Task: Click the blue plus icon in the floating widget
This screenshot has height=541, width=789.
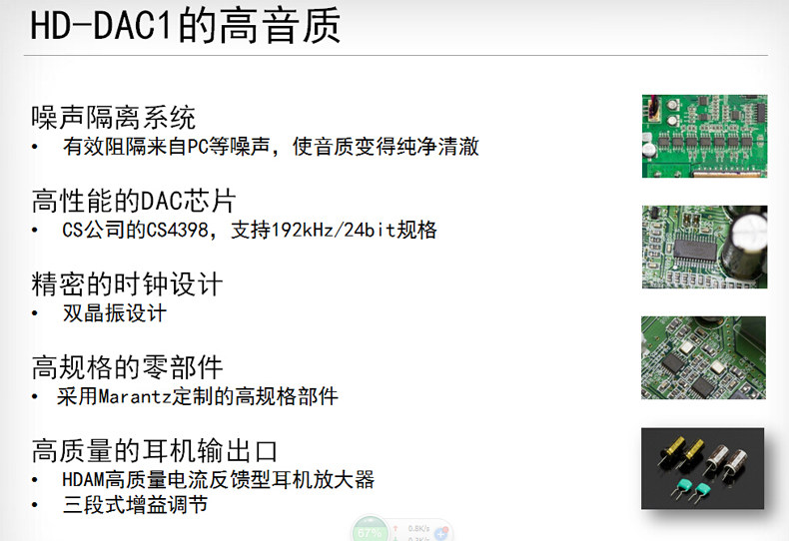Action: point(441,533)
